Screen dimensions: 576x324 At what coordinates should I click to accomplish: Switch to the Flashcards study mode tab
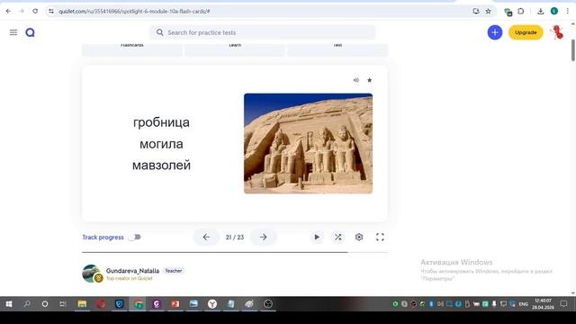[132, 49]
